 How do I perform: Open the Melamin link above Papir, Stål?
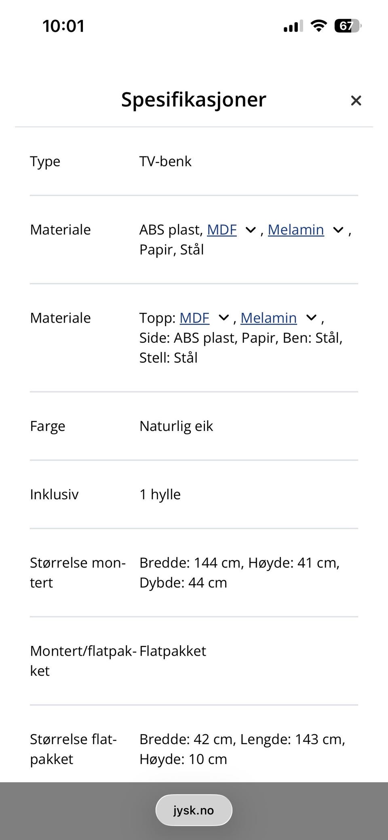coord(296,230)
